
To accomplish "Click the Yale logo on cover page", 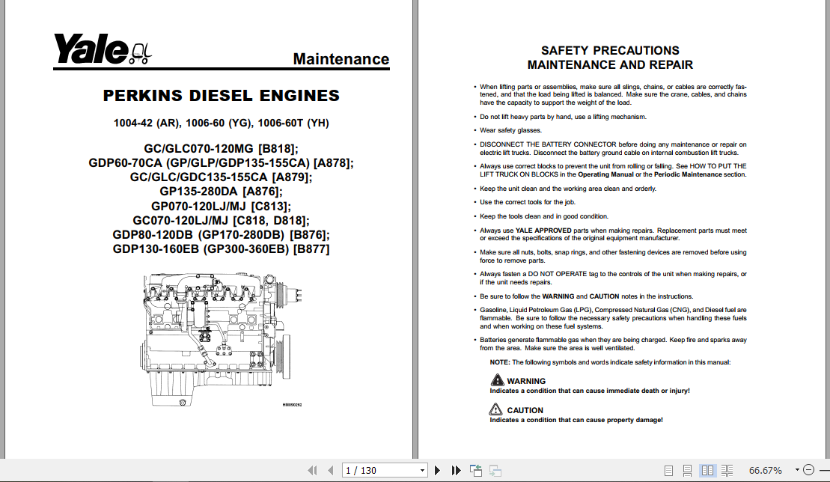I will pos(103,49).
